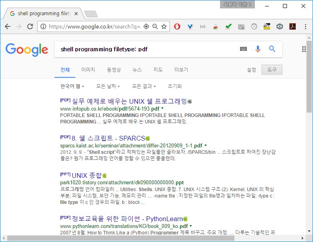The height and width of the screenshot is (242, 313).
Task: Open a new tab using the blank tab button
Action: pos(91,14)
